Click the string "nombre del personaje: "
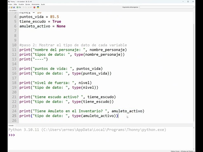Image resolution: width=203 pixels, height=152 pixels. (59, 50)
